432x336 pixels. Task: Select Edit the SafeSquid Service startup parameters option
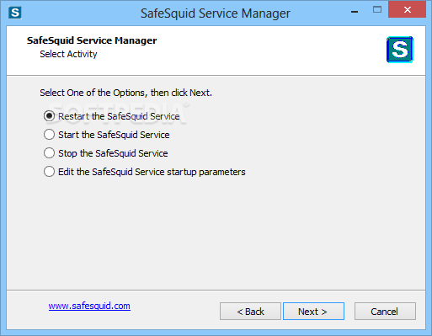pyautogui.click(x=49, y=172)
